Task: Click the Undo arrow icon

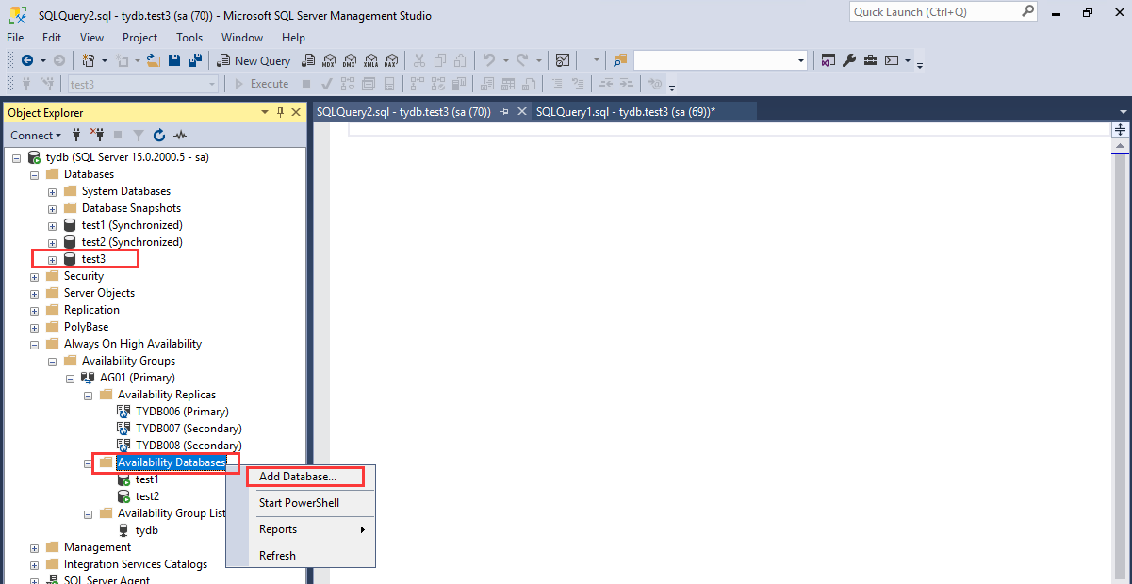Action: click(x=488, y=60)
